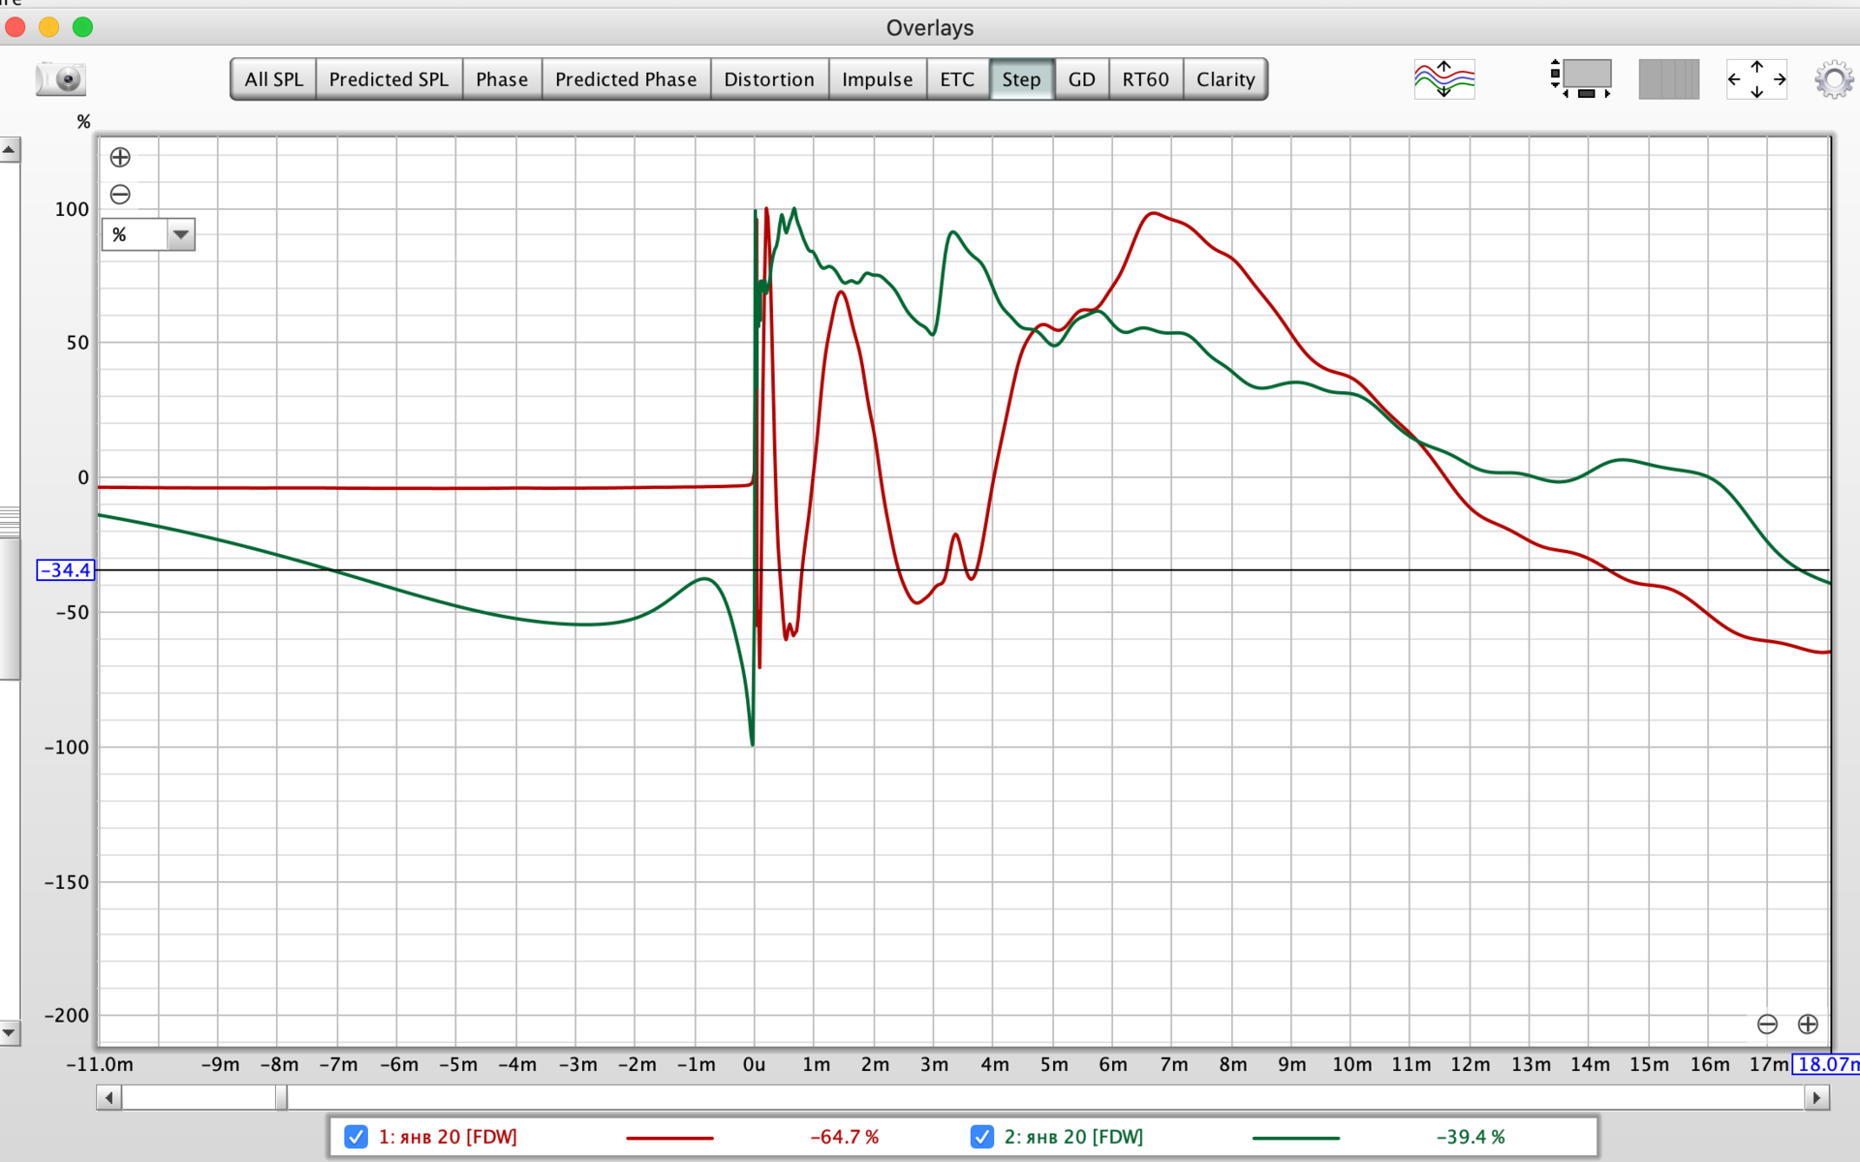The height and width of the screenshot is (1162, 1860).
Task: Click the four-arrow graph limits icon
Action: click(x=1756, y=78)
